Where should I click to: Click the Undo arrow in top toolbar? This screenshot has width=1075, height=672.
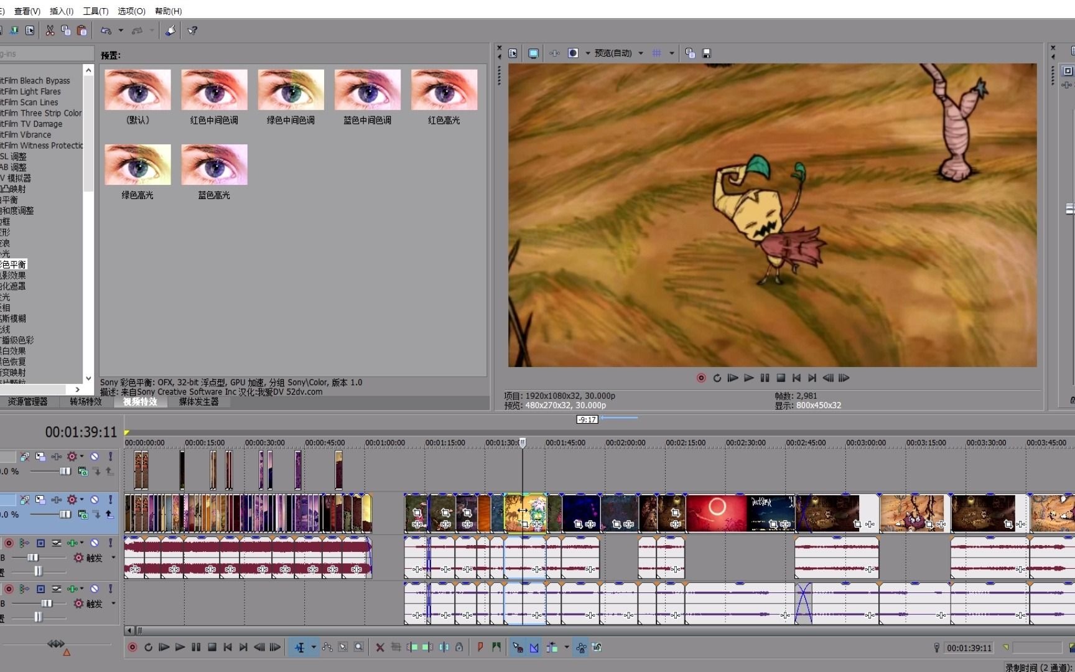coord(106,30)
